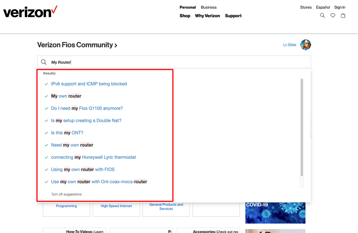358x233 pixels.
Task: Click the Verizon logo
Action: 30,12
